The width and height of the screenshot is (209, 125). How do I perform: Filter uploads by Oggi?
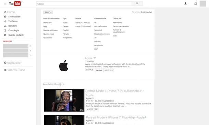45,26
